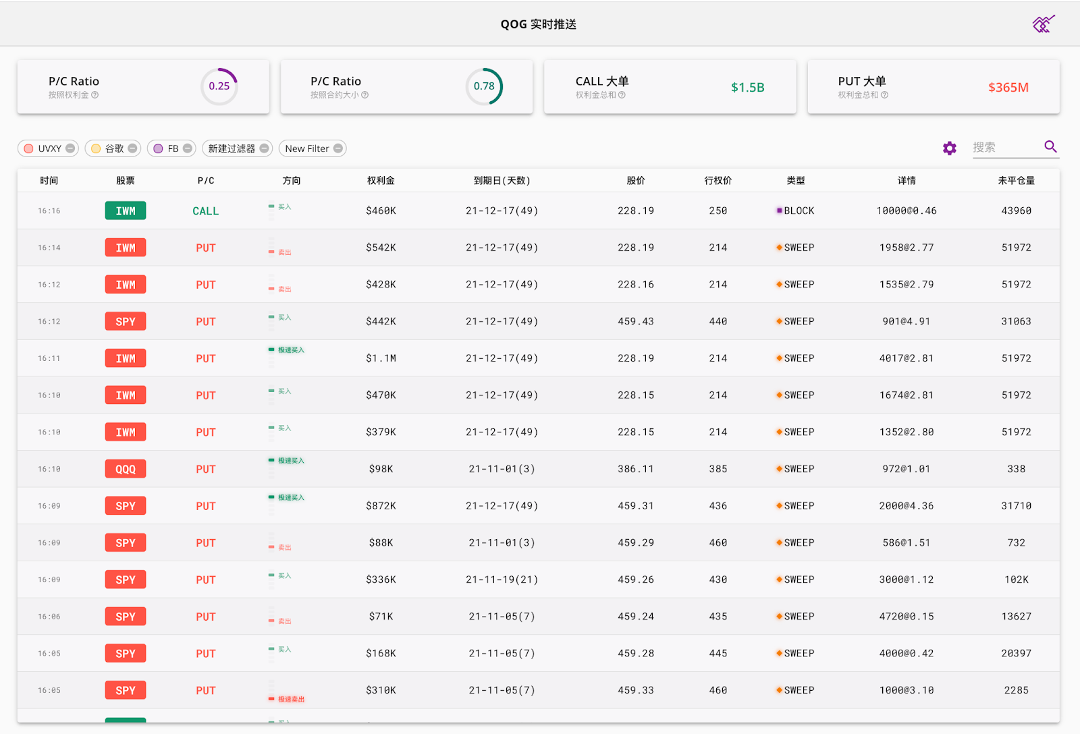1080x734 pixels.
Task: Click the 386.11 stock price cell
Action: 636,469
